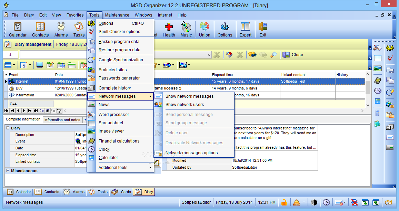
Task: Click the Close button in diary toolbar
Action: click(293, 55)
